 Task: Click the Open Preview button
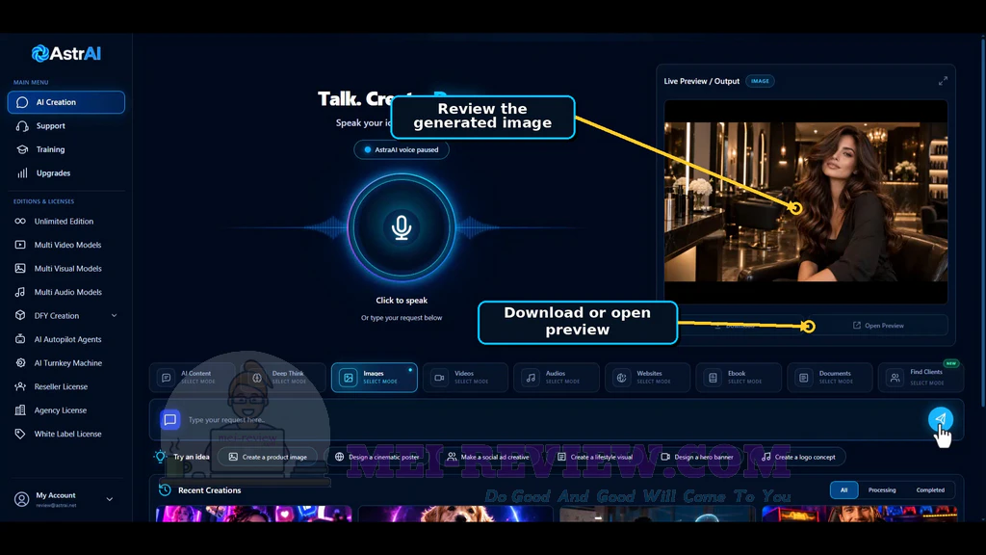click(878, 326)
